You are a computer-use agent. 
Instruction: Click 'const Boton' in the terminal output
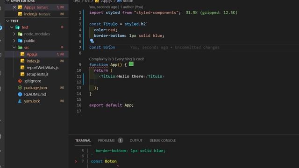pyautogui.click(x=104, y=161)
